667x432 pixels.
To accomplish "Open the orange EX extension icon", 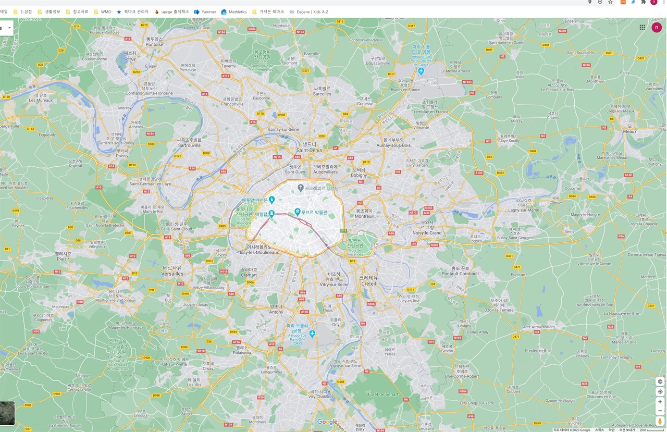I will click(x=623, y=2).
